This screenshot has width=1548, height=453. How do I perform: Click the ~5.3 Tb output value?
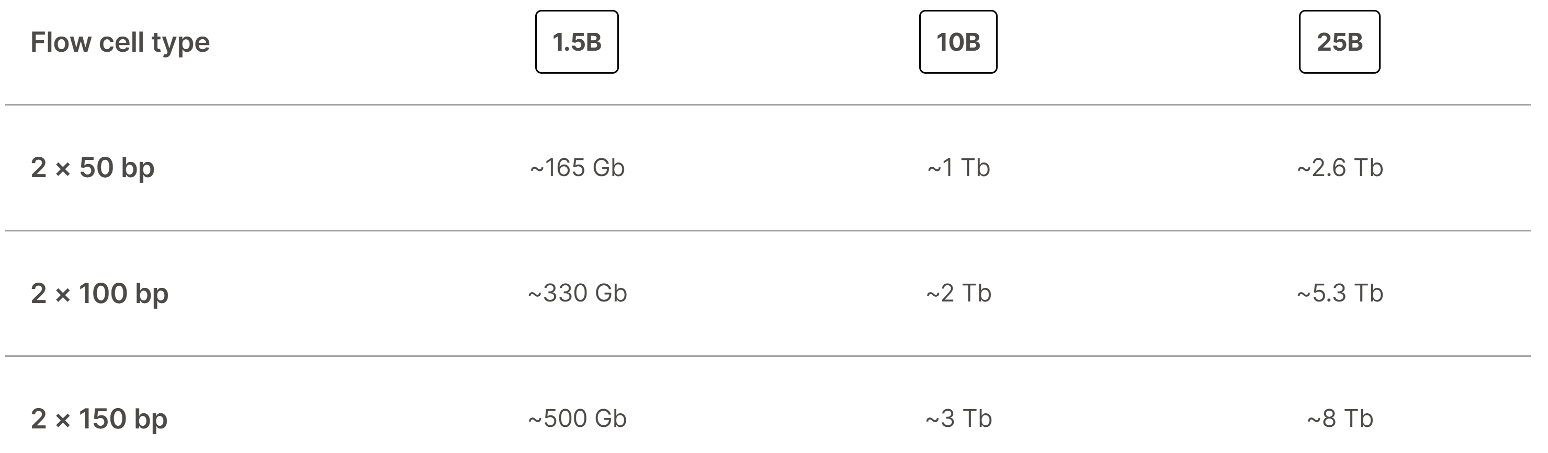click(1339, 294)
